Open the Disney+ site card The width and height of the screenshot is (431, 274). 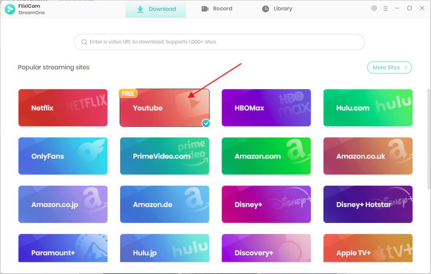(266, 205)
